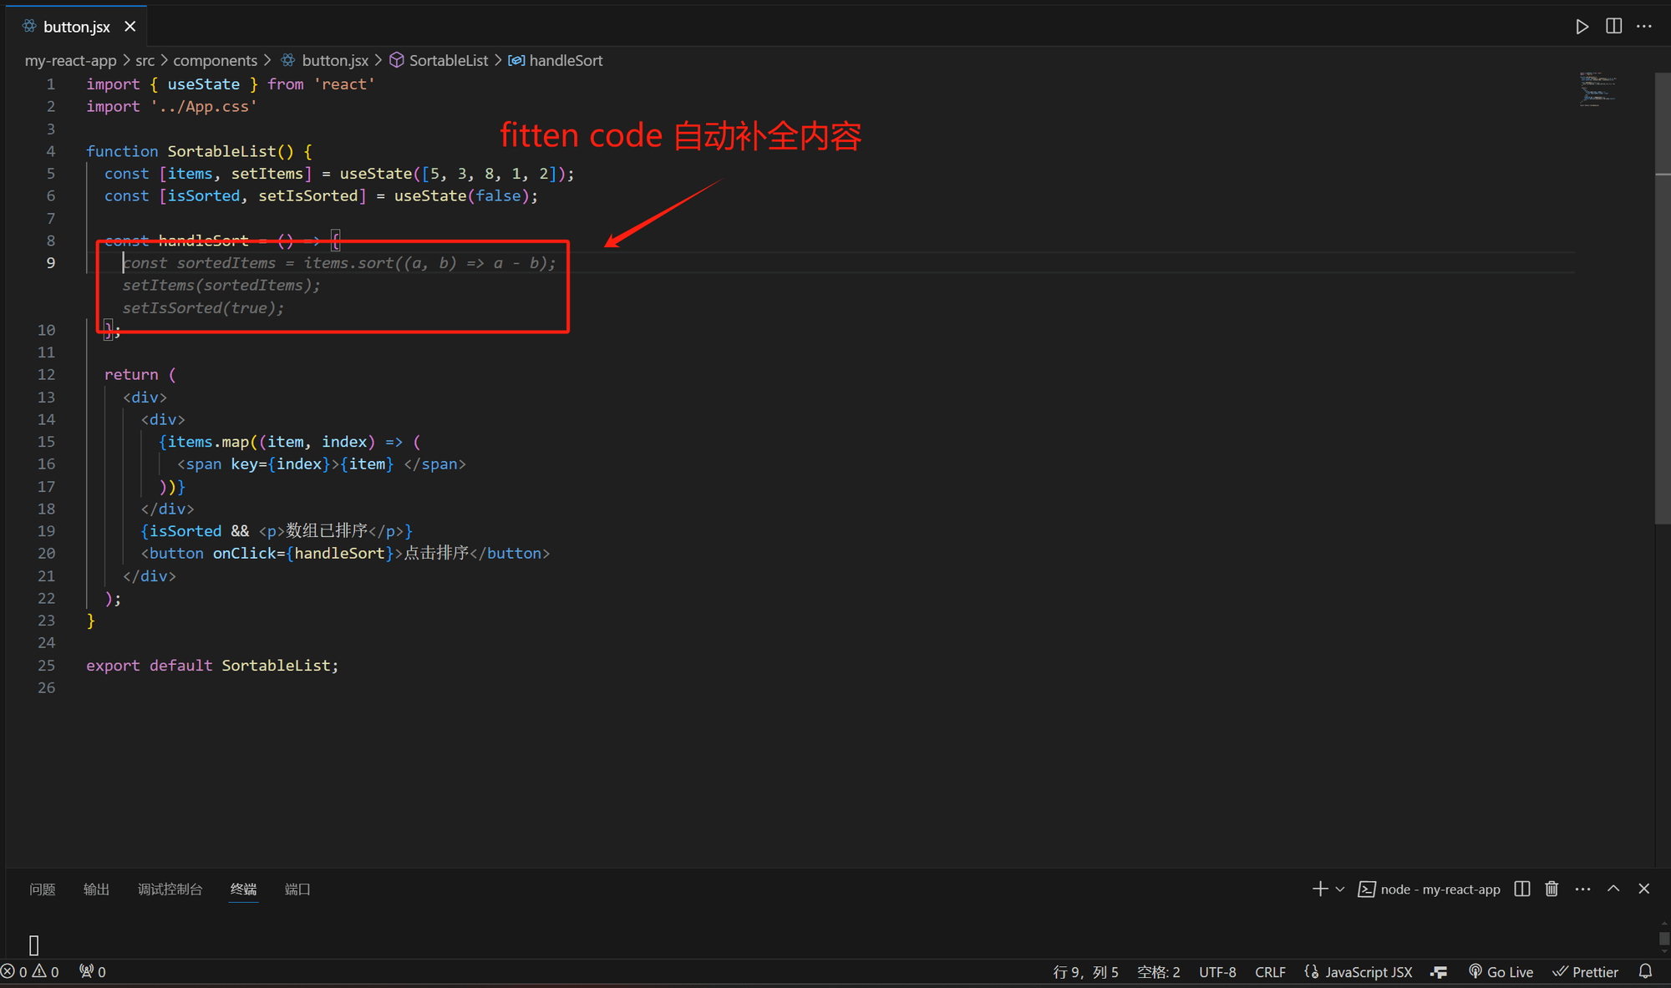Click the Fitten Code status bar icon

[1439, 971]
